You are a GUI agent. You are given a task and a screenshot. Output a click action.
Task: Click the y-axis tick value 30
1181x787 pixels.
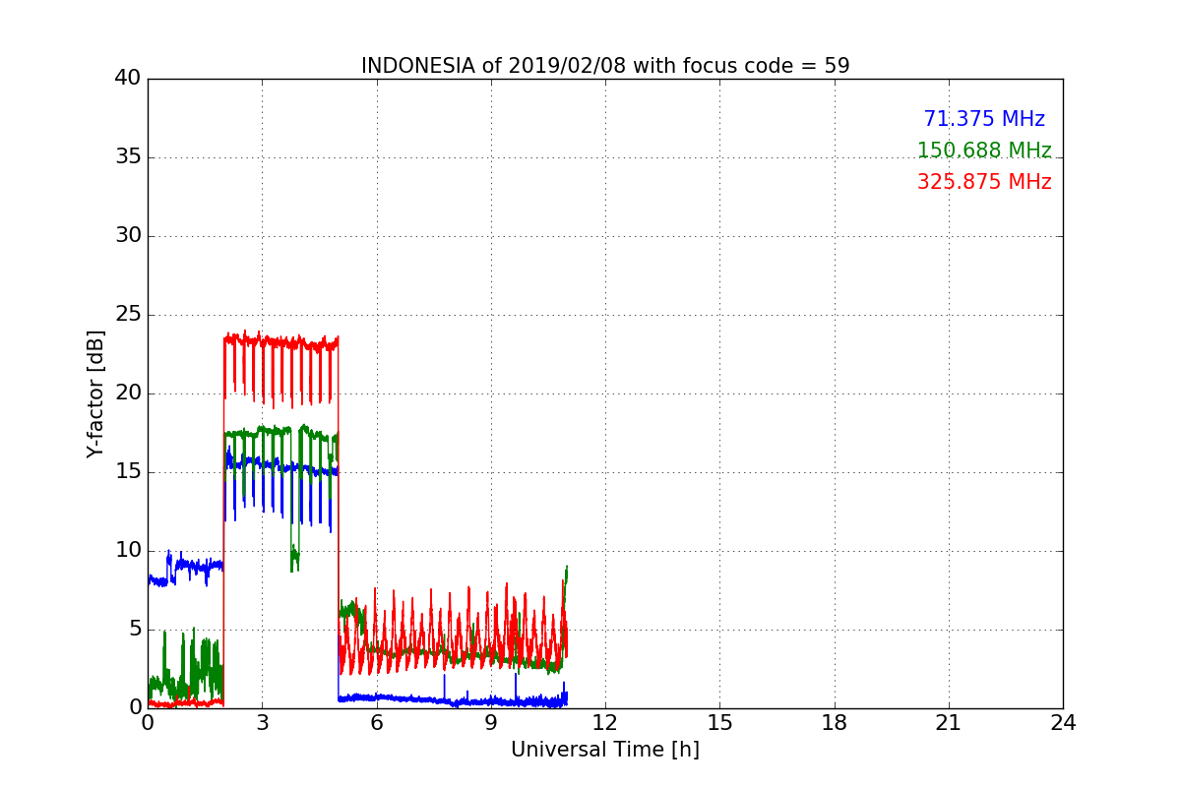coord(128,236)
